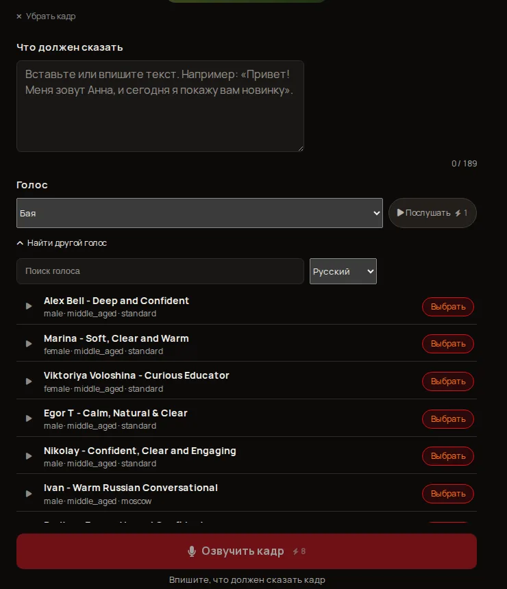Click the Убрать кадр link text

(x=51, y=16)
